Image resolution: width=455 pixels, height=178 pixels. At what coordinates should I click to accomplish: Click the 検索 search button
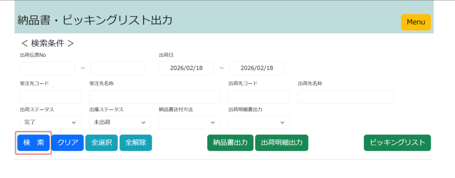coord(34,142)
